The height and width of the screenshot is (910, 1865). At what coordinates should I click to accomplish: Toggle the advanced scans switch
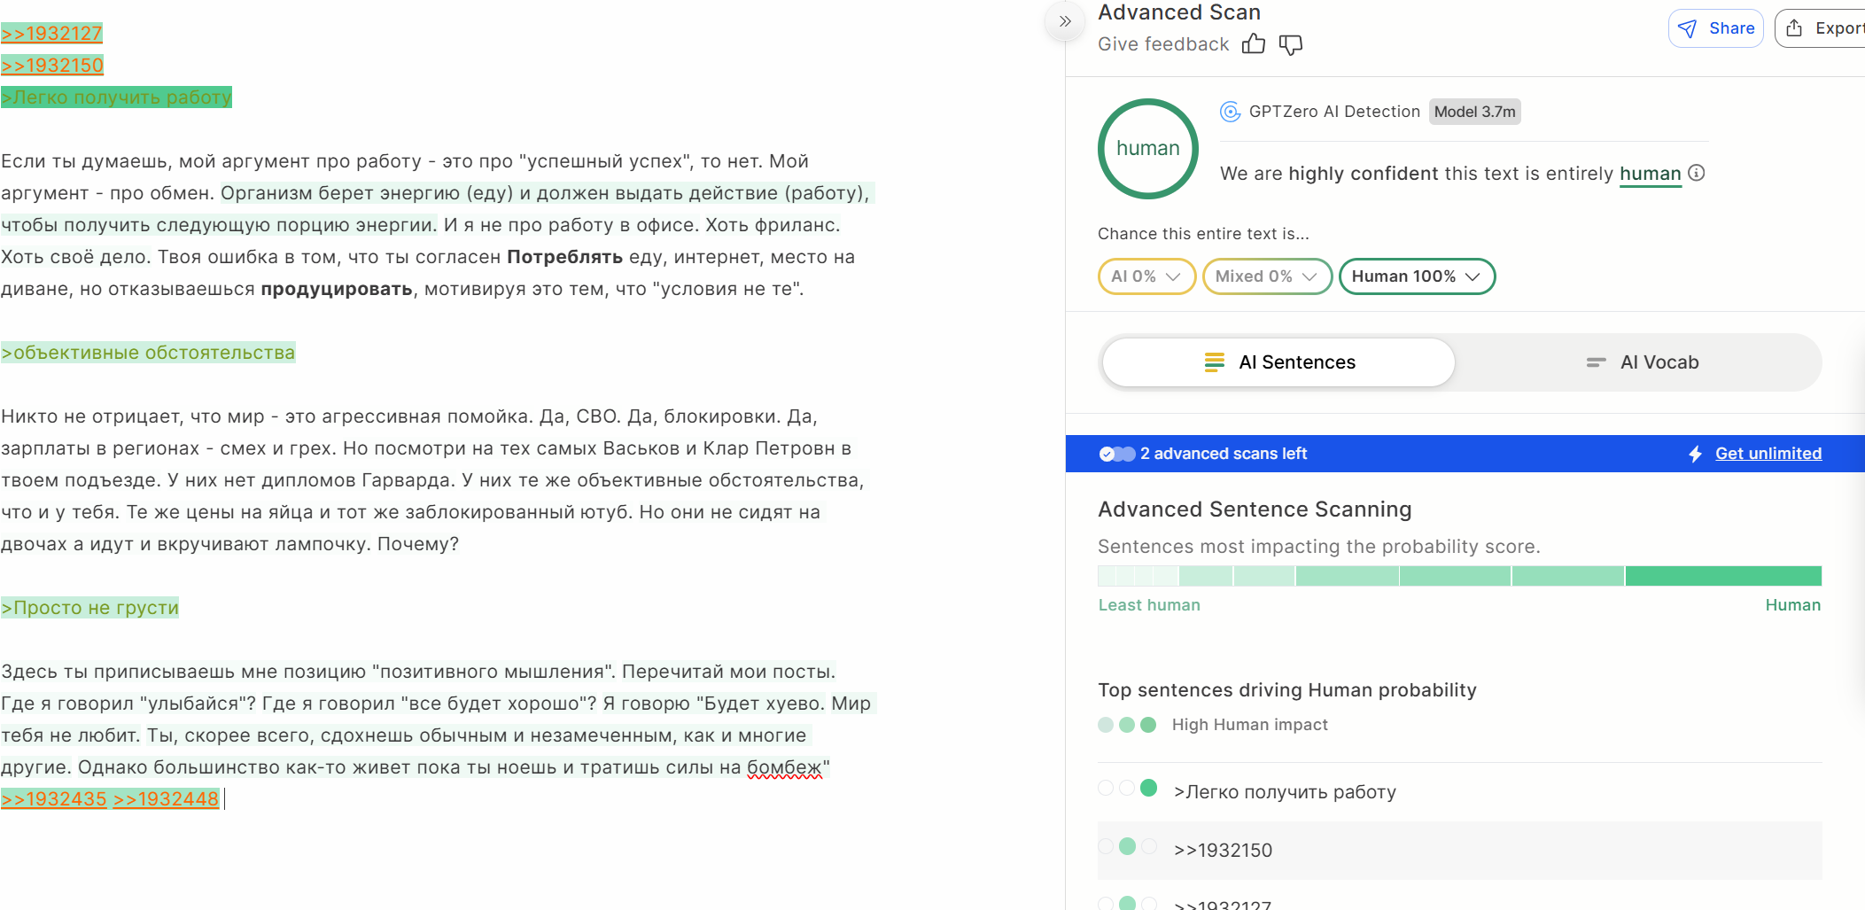click(x=1117, y=454)
